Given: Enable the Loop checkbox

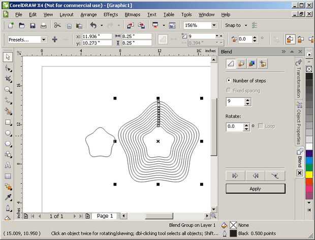Looking at the screenshot, I should [261, 126].
